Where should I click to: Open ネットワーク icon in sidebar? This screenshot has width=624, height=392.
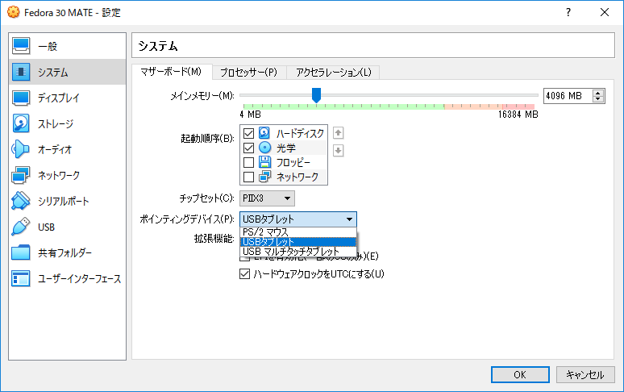[21, 175]
